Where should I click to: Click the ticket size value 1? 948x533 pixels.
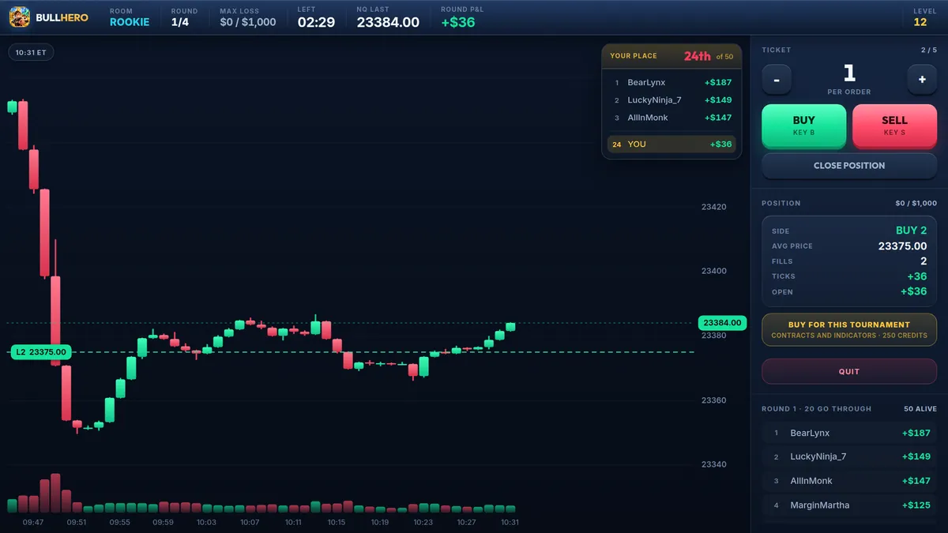click(x=849, y=73)
